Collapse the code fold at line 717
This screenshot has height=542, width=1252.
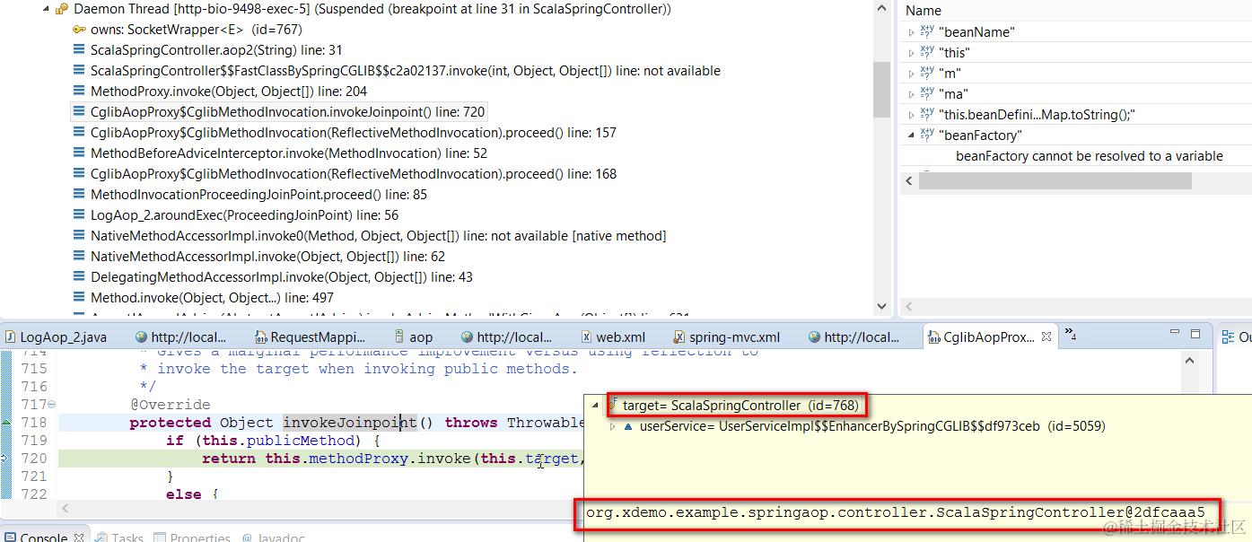pos(51,405)
